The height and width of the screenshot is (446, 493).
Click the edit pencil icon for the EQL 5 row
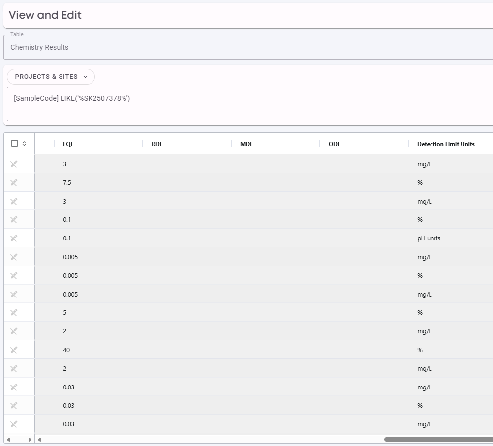[x=14, y=312]
